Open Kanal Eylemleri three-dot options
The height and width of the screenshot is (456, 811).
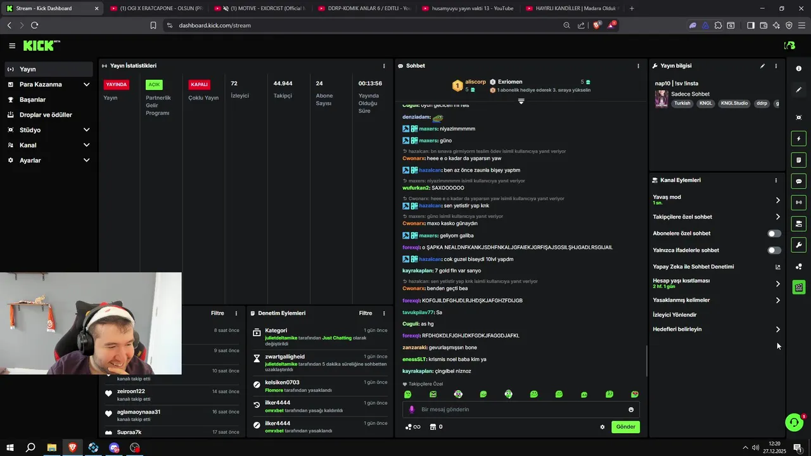[776, 180]
